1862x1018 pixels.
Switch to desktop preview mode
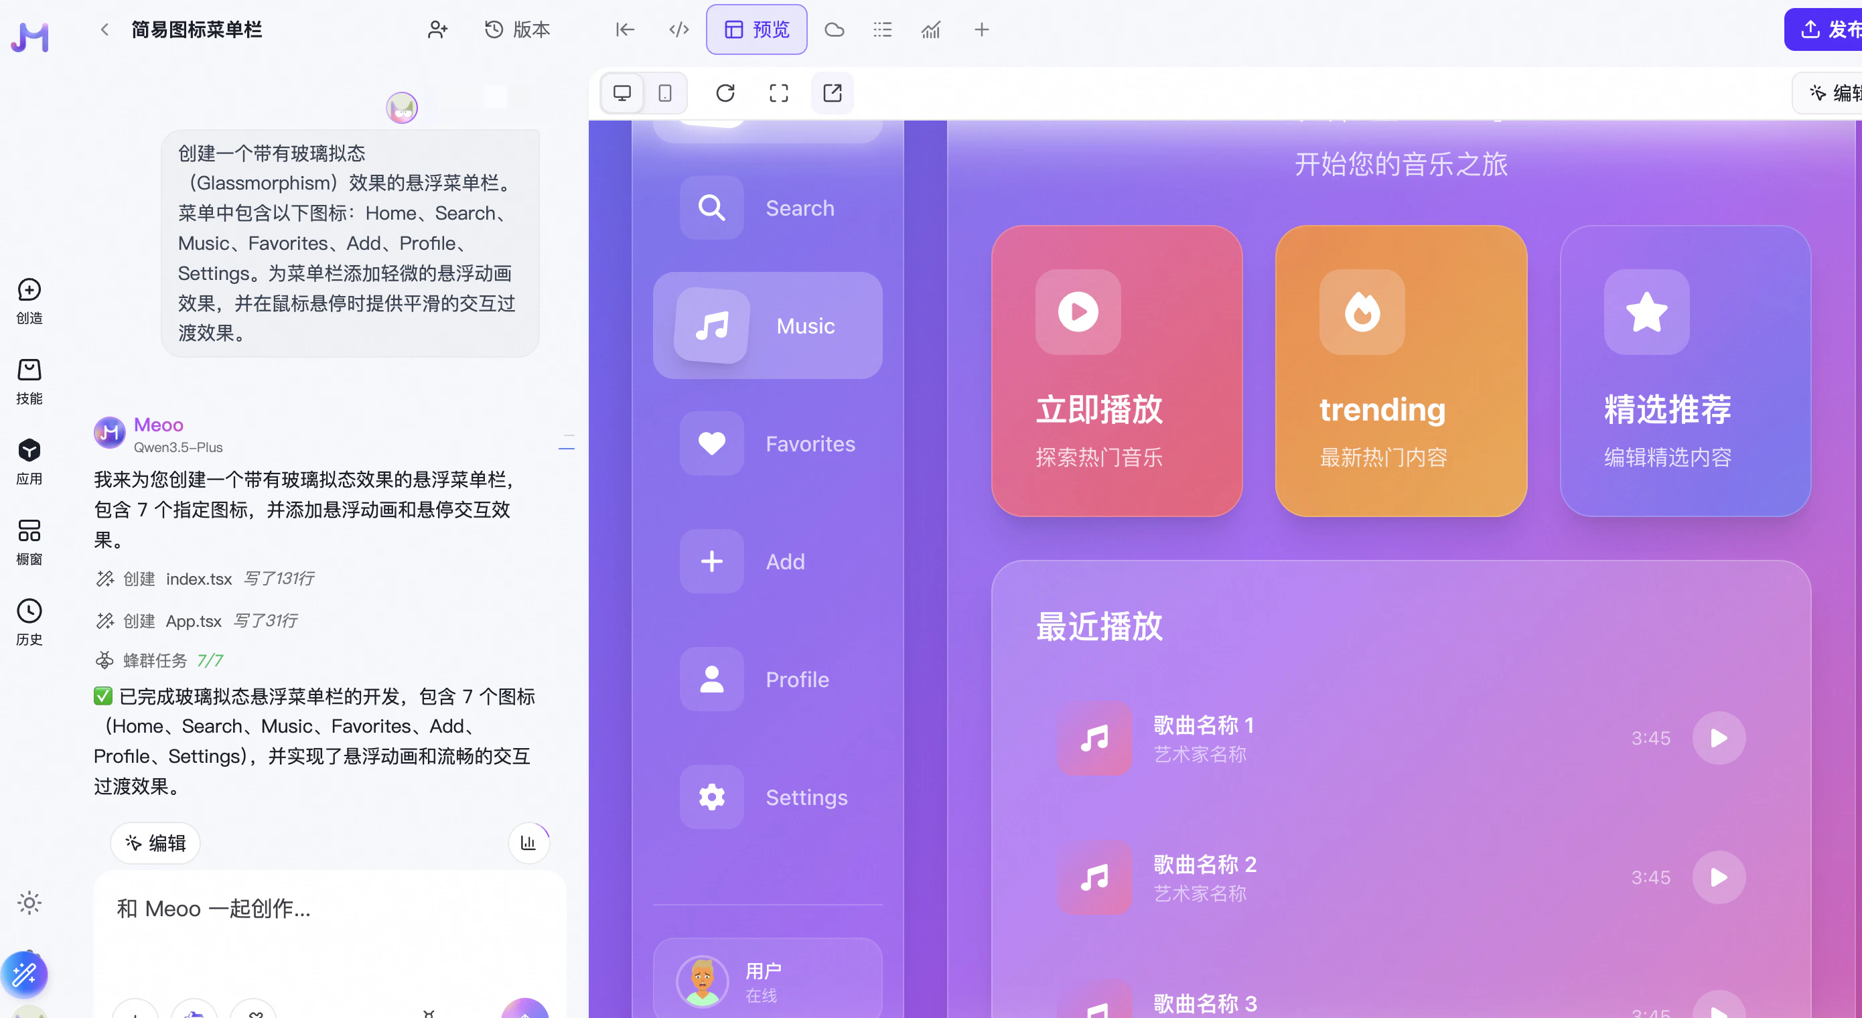click(622, 92)
